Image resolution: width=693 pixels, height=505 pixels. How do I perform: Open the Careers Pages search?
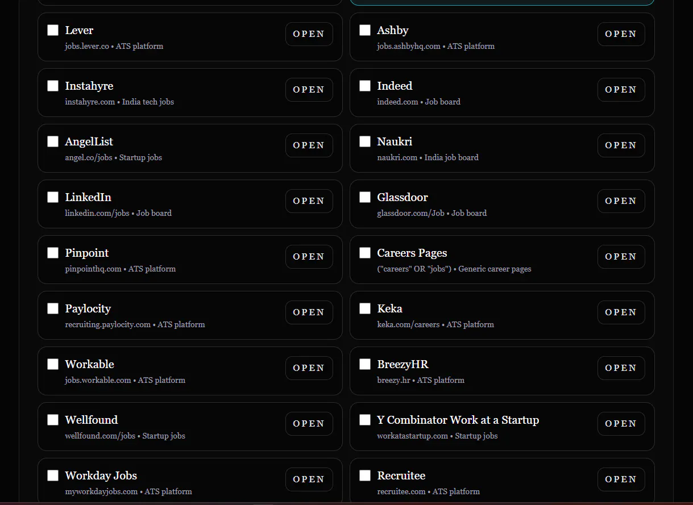tap(621, 257)
